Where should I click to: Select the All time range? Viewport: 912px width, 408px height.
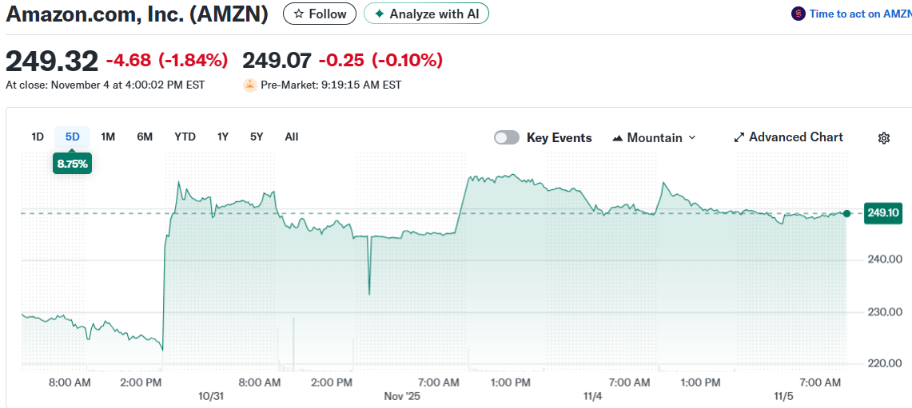tap(292, 137)
